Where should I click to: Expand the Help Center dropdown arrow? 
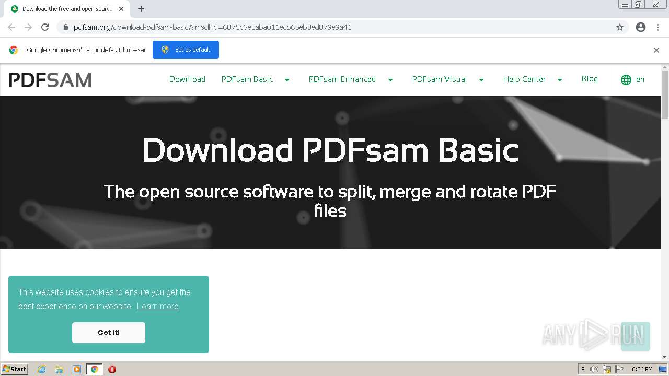tap(560, 80)
